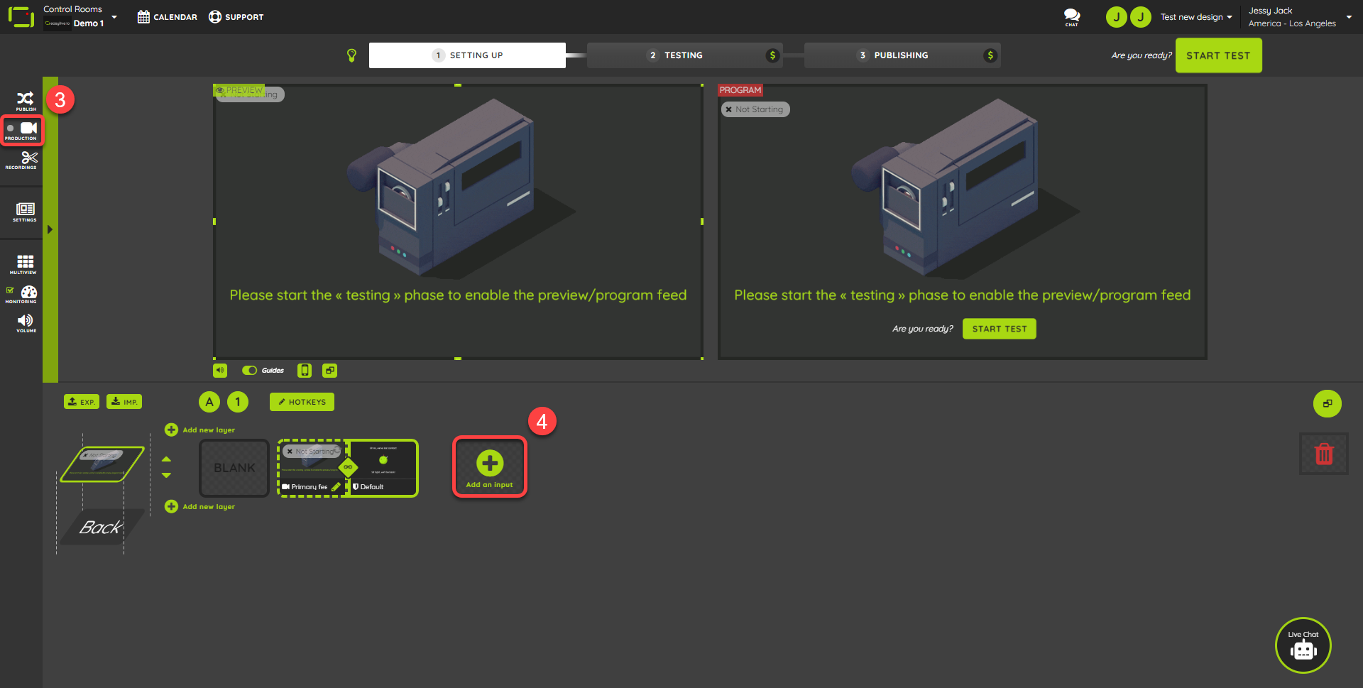Select the Setting Up step tab
Viewport: 1363px width, 688px height.
(x=467, y=55)
